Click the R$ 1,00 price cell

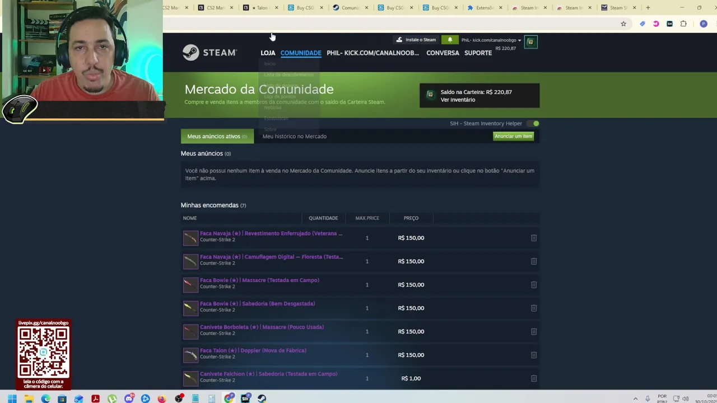411,378
